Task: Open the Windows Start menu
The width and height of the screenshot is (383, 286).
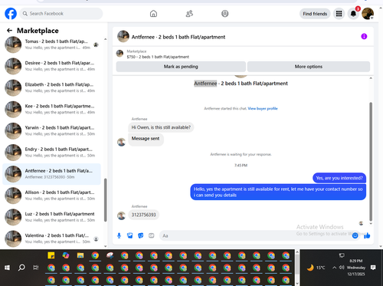Action: coord(7,268)
